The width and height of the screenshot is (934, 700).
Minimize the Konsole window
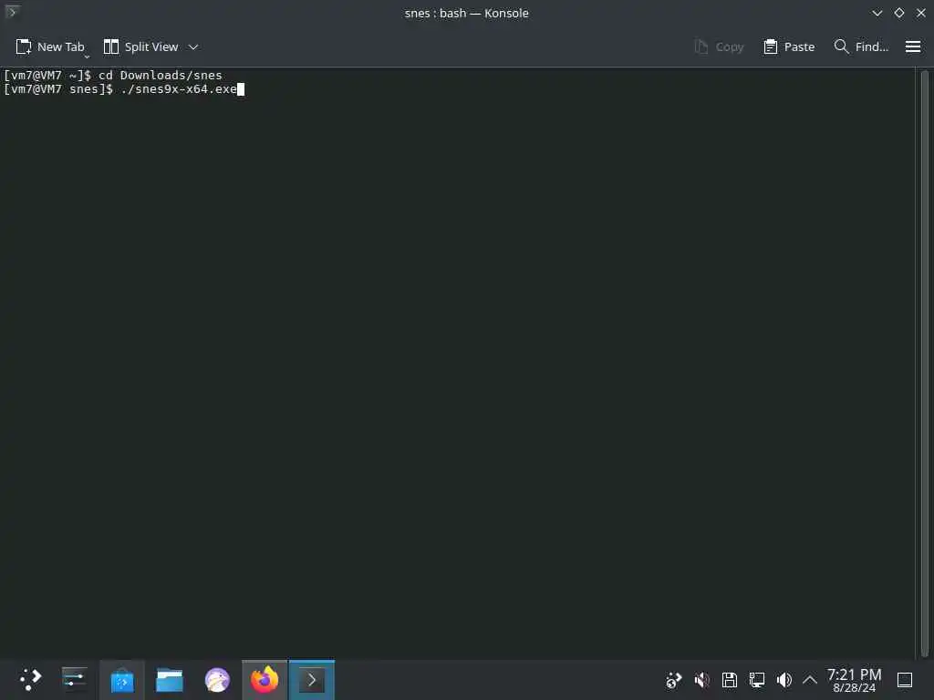tap(877, 13)
